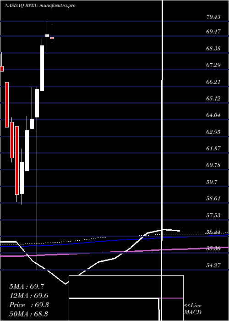Click the 54.27 price axis label

[213, 265]
